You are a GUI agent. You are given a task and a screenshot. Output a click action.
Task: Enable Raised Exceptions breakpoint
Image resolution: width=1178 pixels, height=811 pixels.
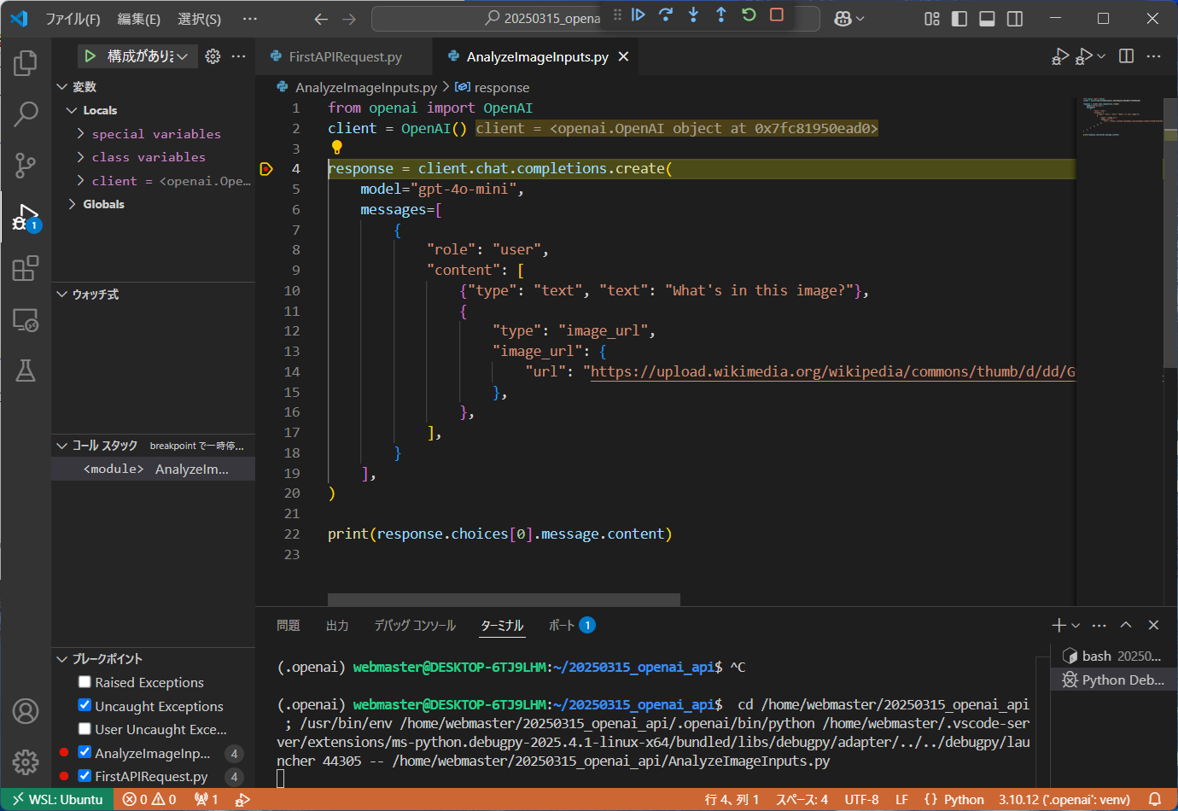[x=85, y=682]
